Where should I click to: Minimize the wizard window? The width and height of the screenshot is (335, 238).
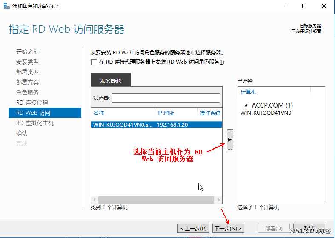point(285,6)
